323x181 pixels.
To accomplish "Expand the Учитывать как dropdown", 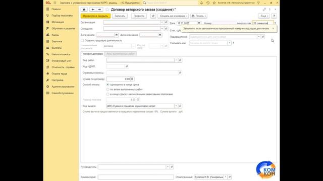I will (x=229, y=43).
